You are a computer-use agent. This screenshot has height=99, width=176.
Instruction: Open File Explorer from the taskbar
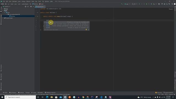point(52,97)
